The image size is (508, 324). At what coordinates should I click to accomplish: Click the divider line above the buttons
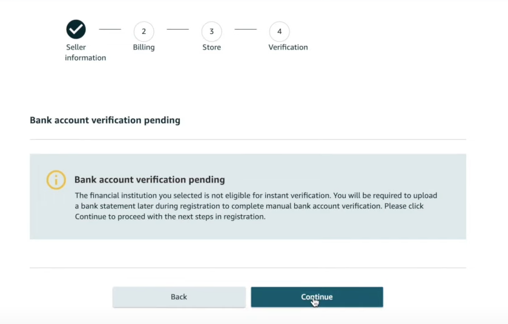(x=248, y=268)
